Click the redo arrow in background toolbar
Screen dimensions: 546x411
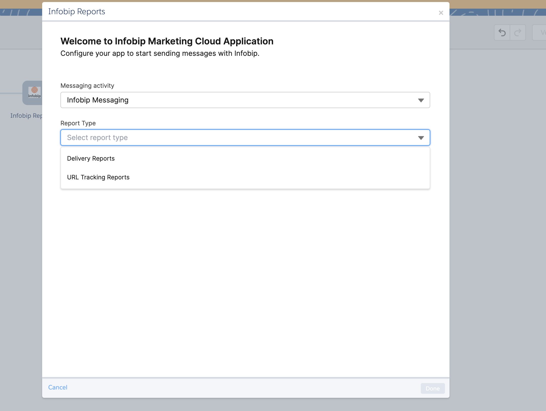(518, 32)
